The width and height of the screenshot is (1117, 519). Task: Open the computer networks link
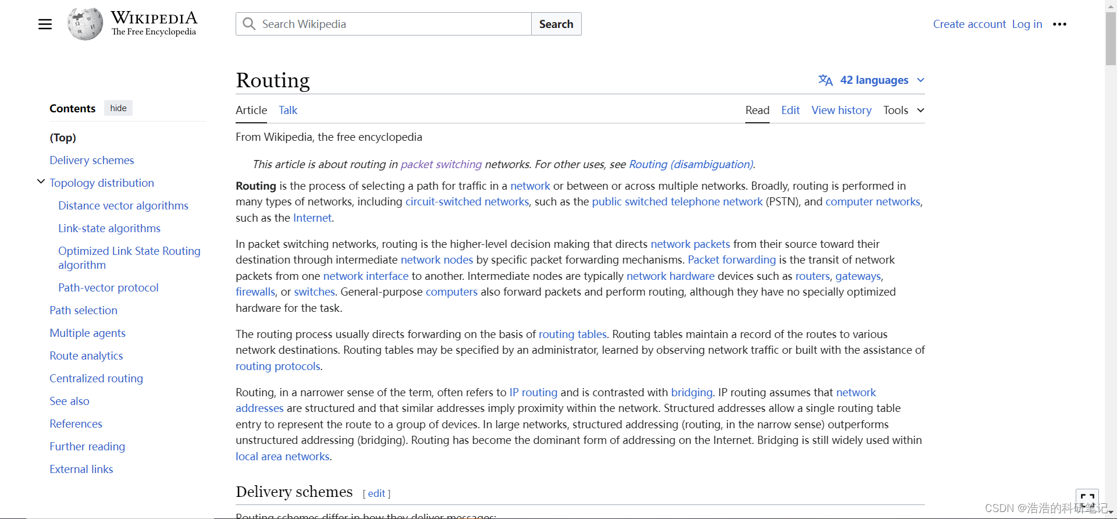pos(873,201)
